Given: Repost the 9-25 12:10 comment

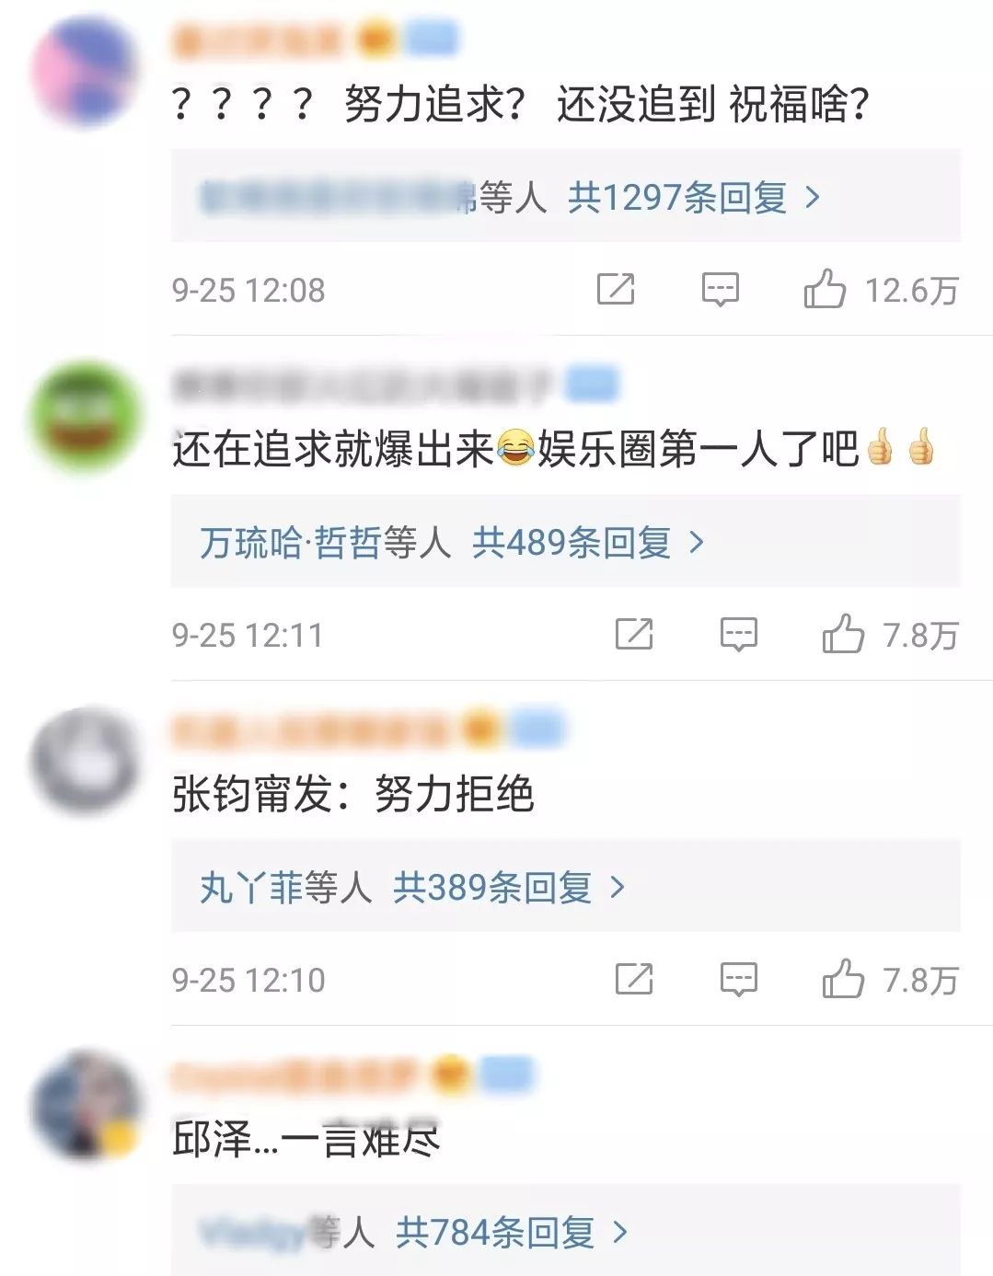Looking at the screenshot, I should coord(634,979).
